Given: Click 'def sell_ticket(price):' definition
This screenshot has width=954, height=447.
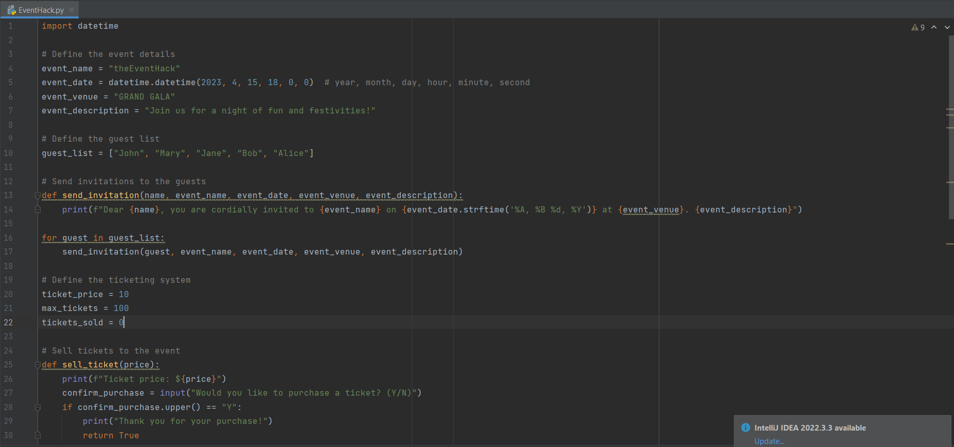Looking at the screenshot, I should pyautogui.click(x=101, y=365).
